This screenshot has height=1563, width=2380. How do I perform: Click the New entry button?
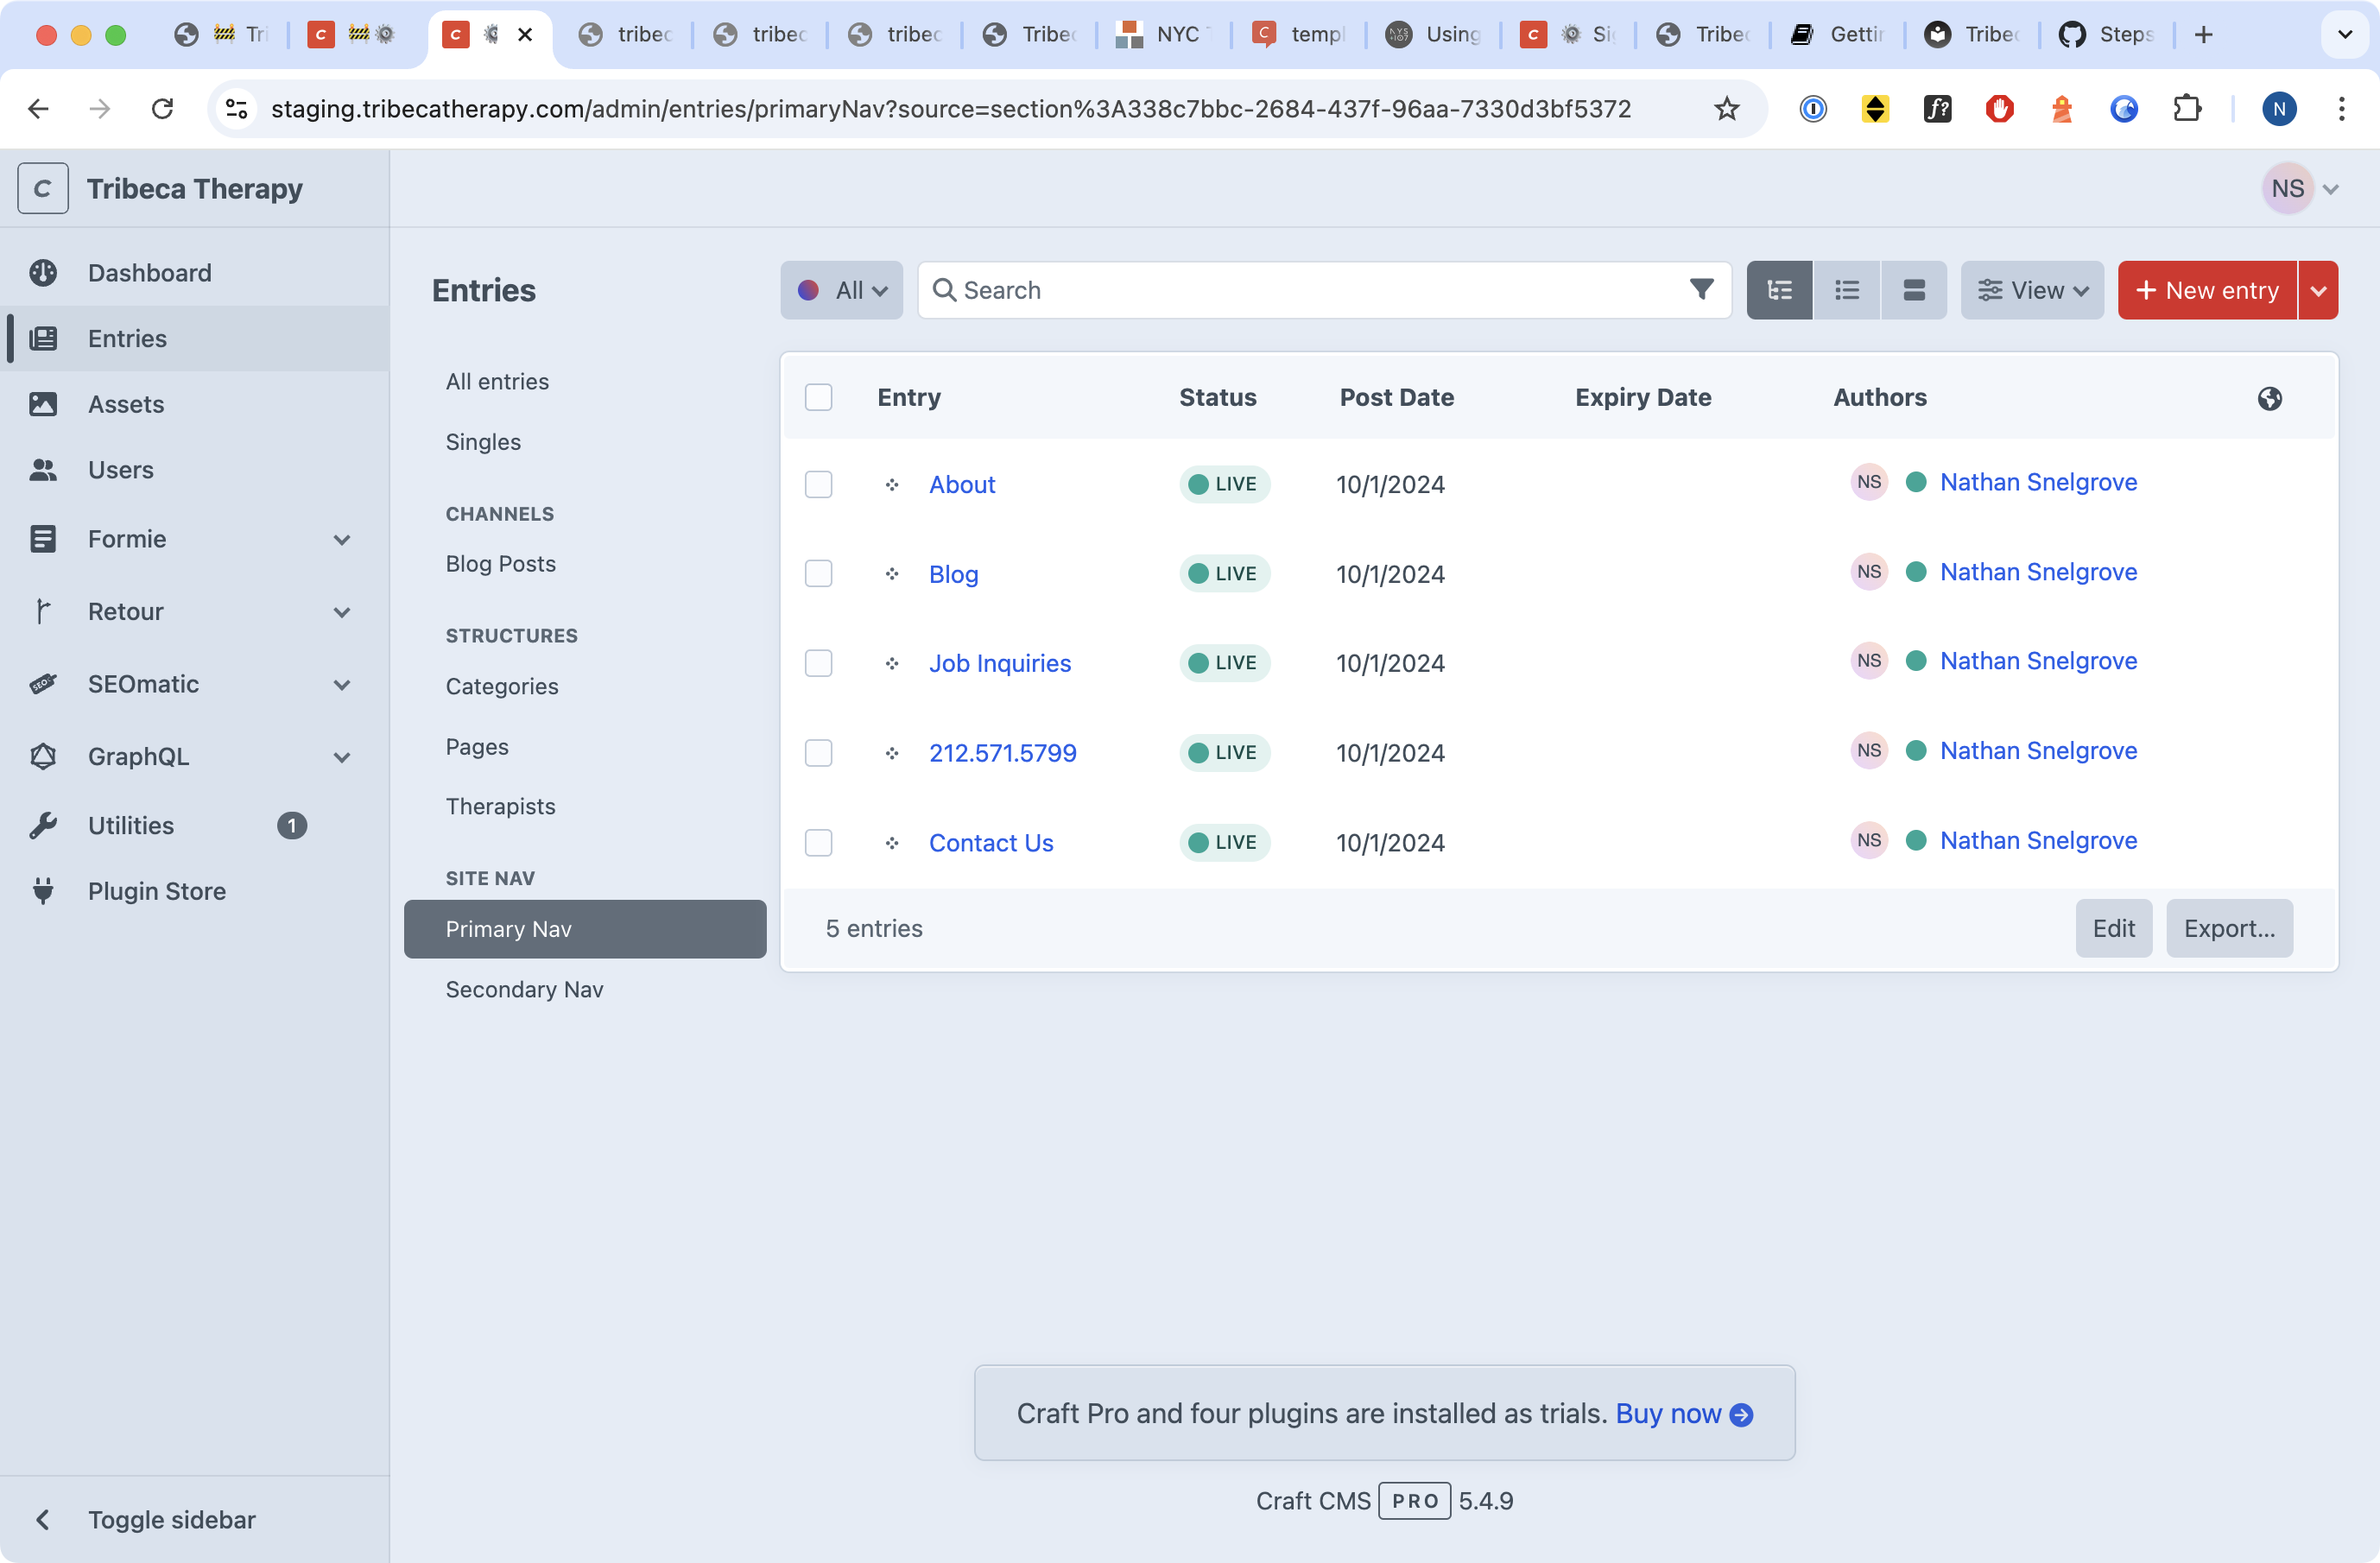[x=2207, y=290]
